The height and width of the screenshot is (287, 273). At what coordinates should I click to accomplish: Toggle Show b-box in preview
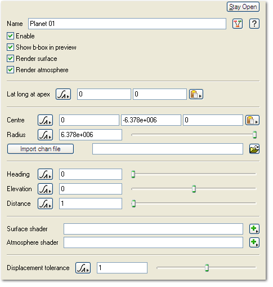point(10,47)
